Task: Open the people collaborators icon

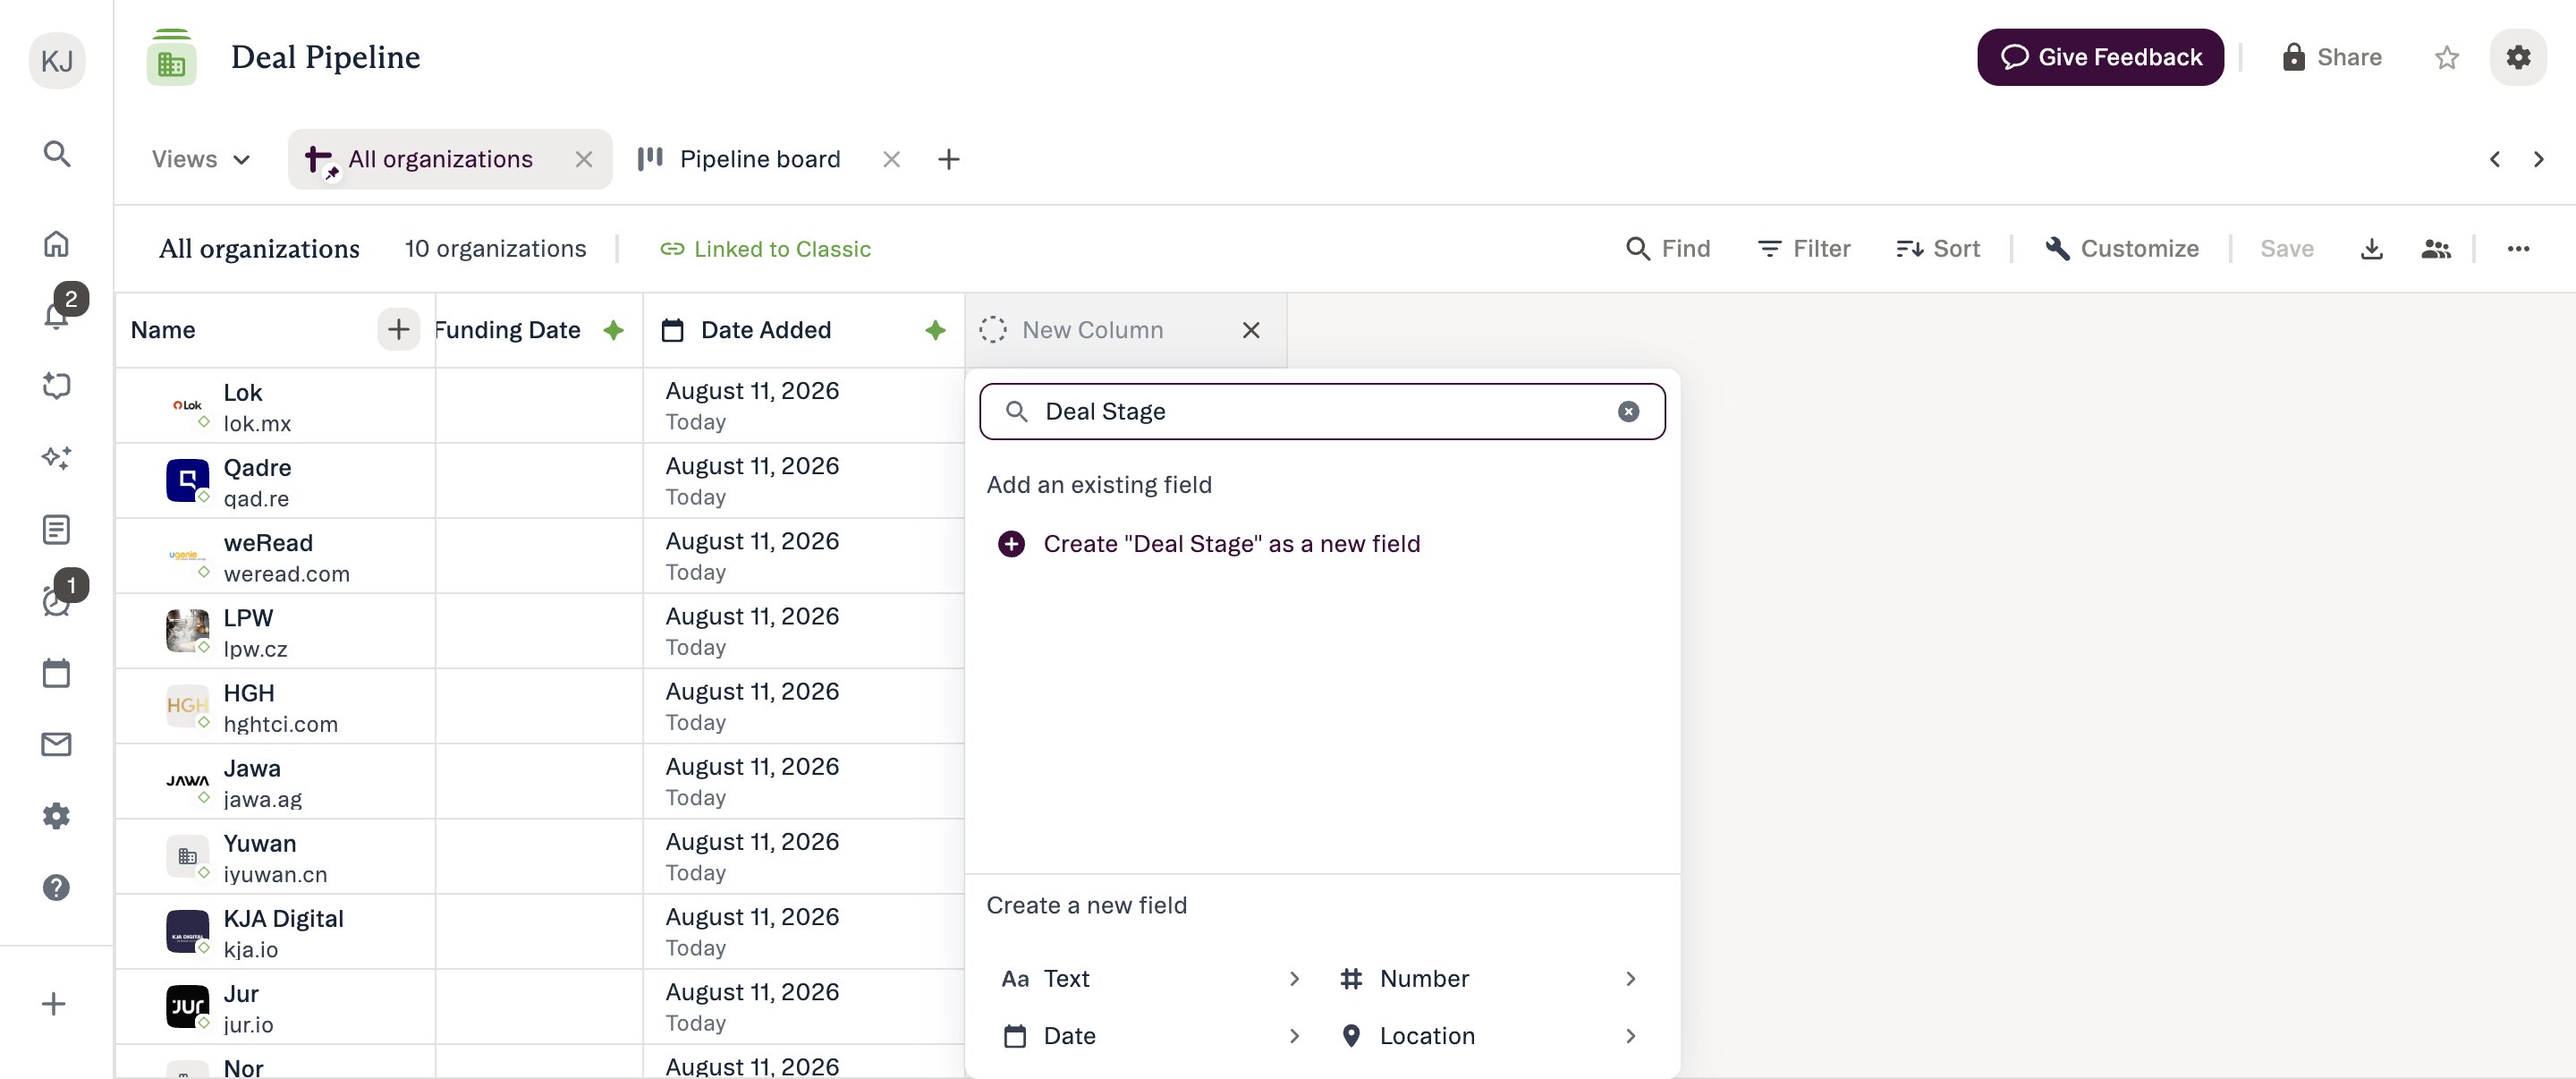Action: (2435, 249)
